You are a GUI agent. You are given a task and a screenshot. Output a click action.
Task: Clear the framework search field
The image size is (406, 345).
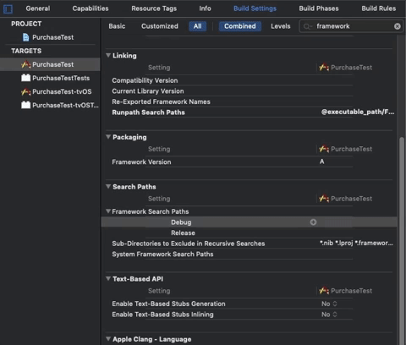tap(398, 26)
